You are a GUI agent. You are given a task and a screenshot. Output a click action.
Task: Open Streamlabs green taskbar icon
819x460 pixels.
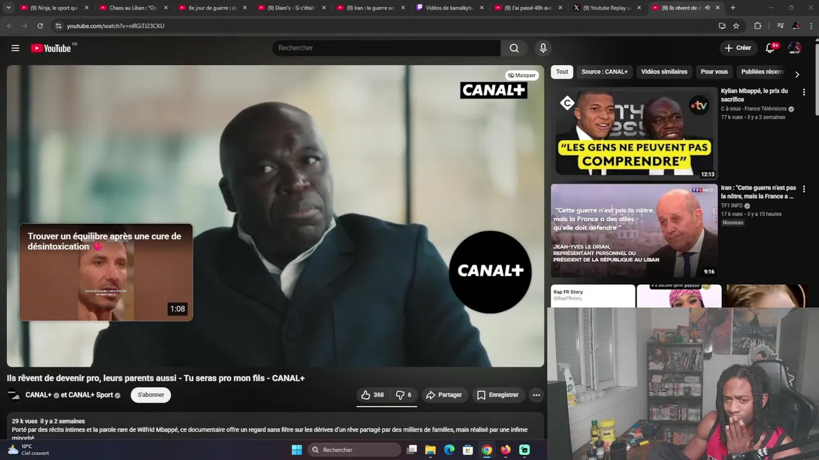[x=525, y=450]
